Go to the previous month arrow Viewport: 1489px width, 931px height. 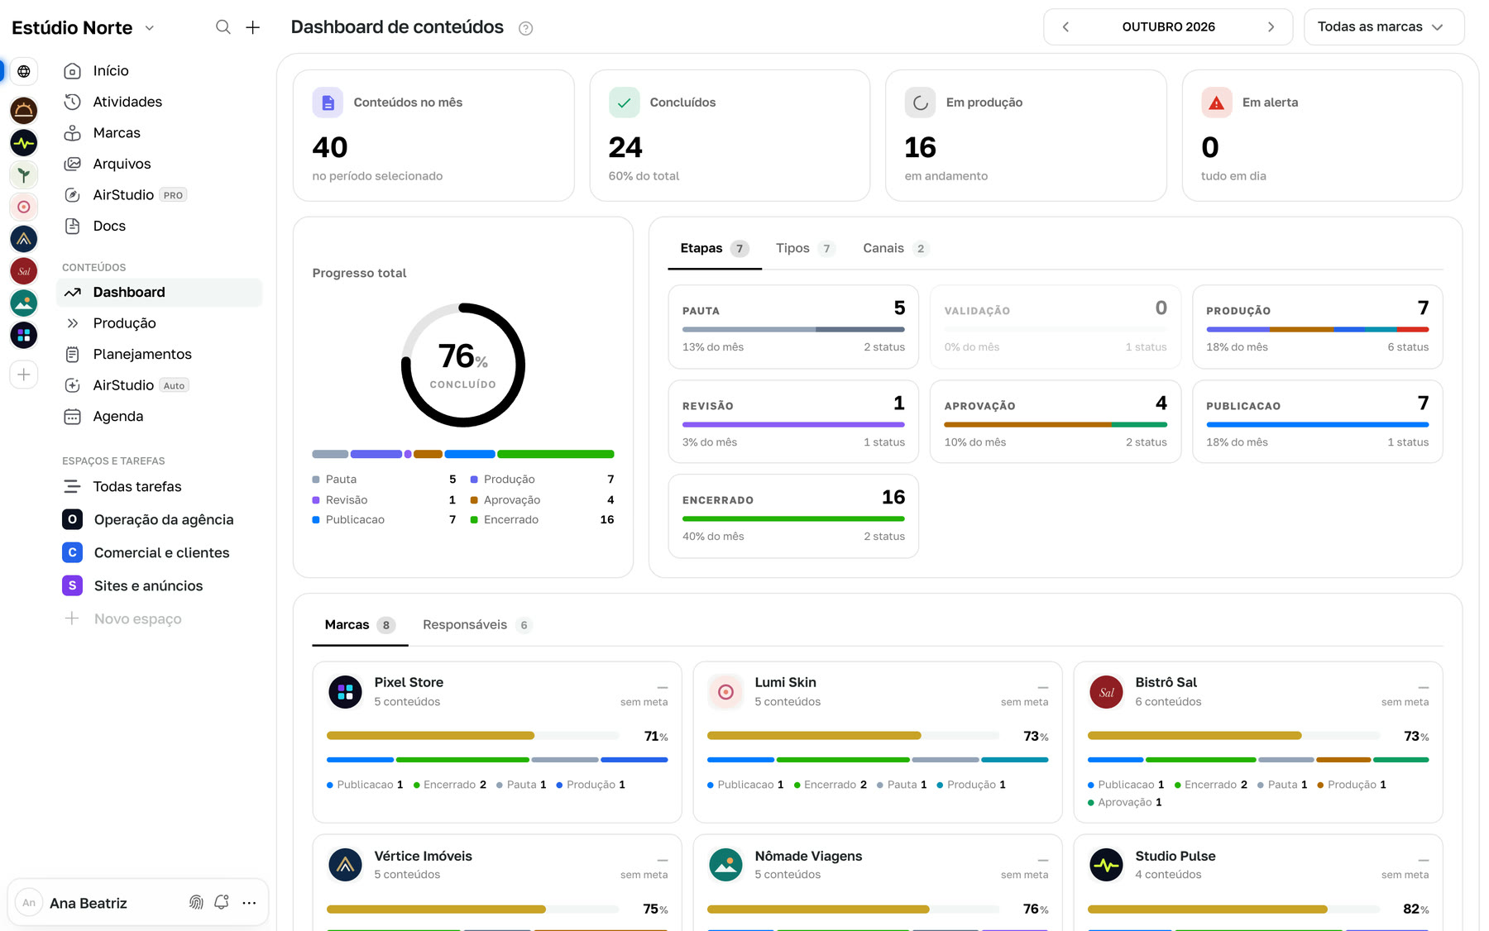tap(1065, 27)
